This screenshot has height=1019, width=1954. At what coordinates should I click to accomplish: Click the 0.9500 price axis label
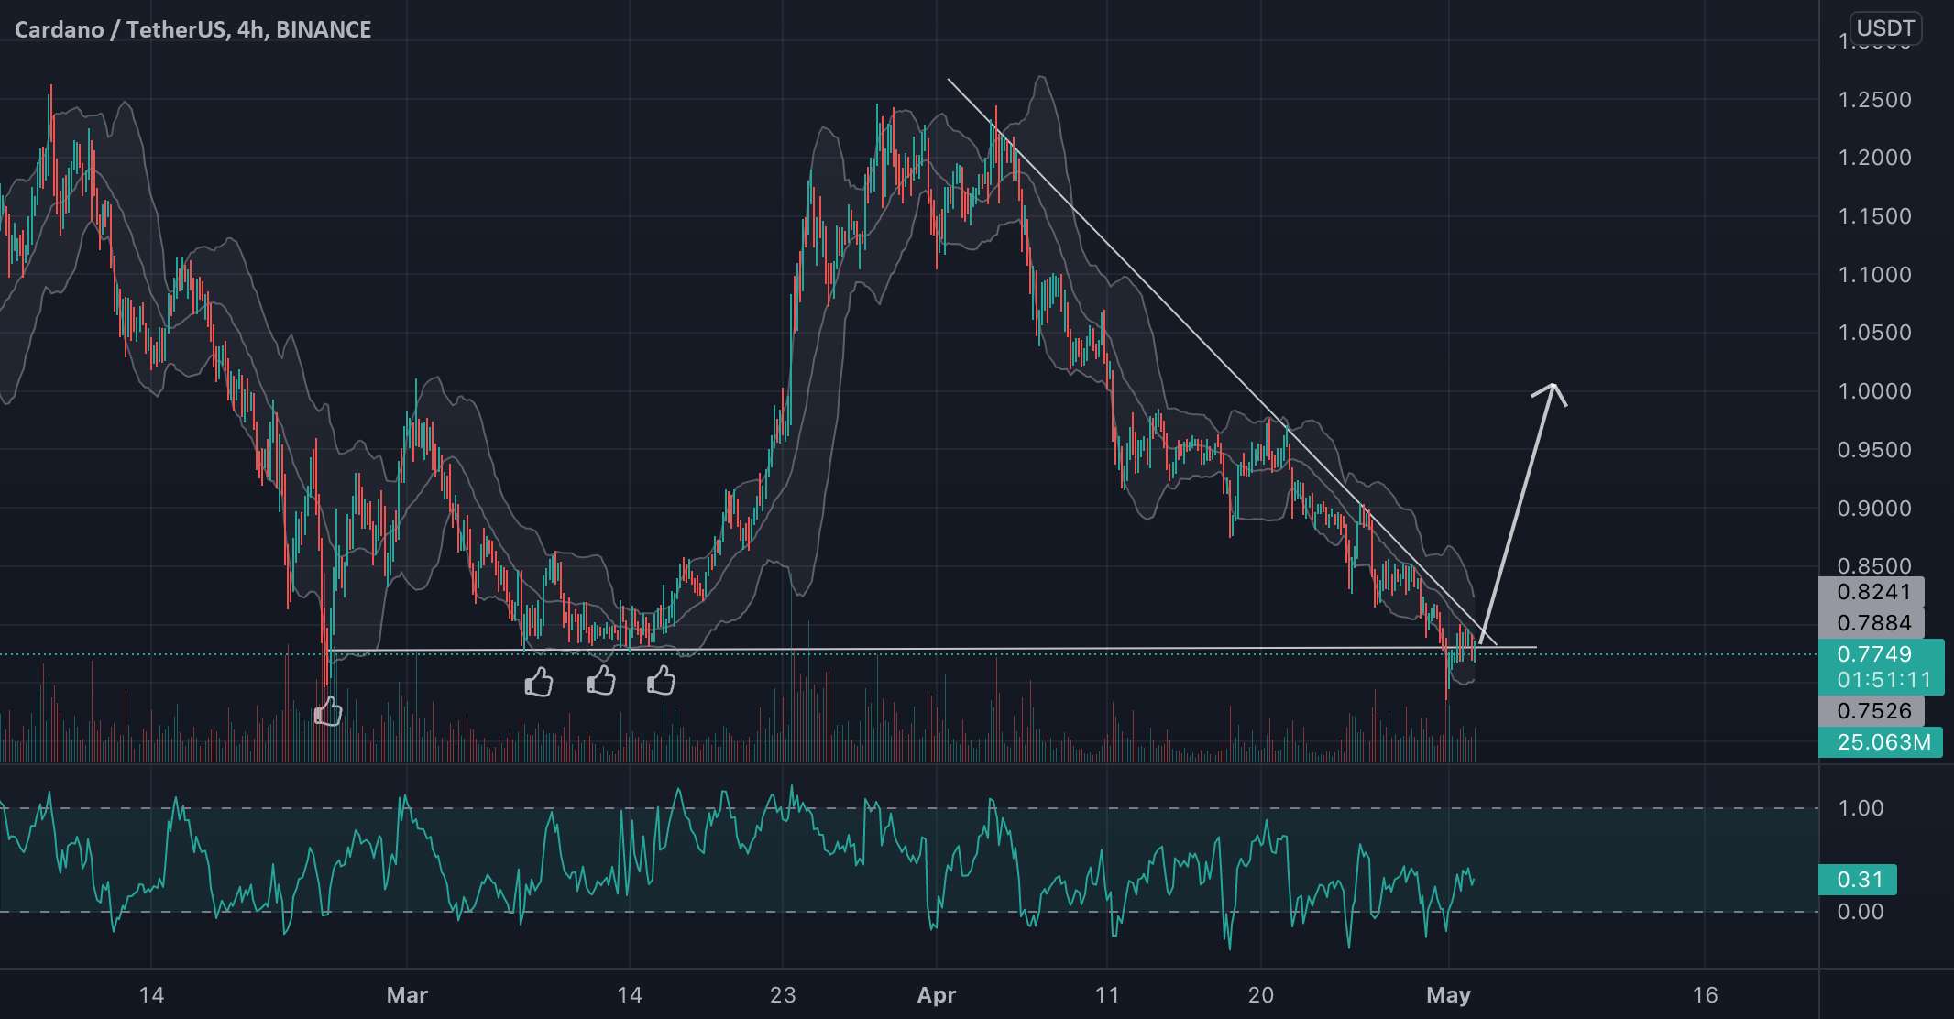tap(1875, 450)
